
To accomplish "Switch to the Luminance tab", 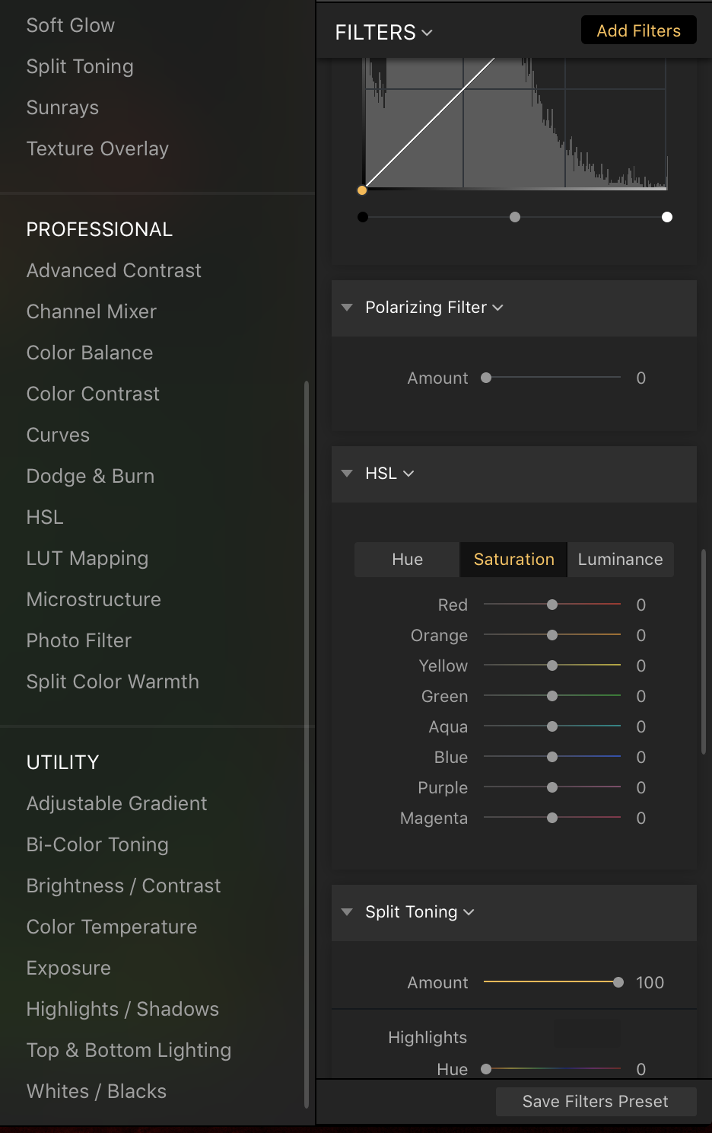I will click(x=621, y=560).
